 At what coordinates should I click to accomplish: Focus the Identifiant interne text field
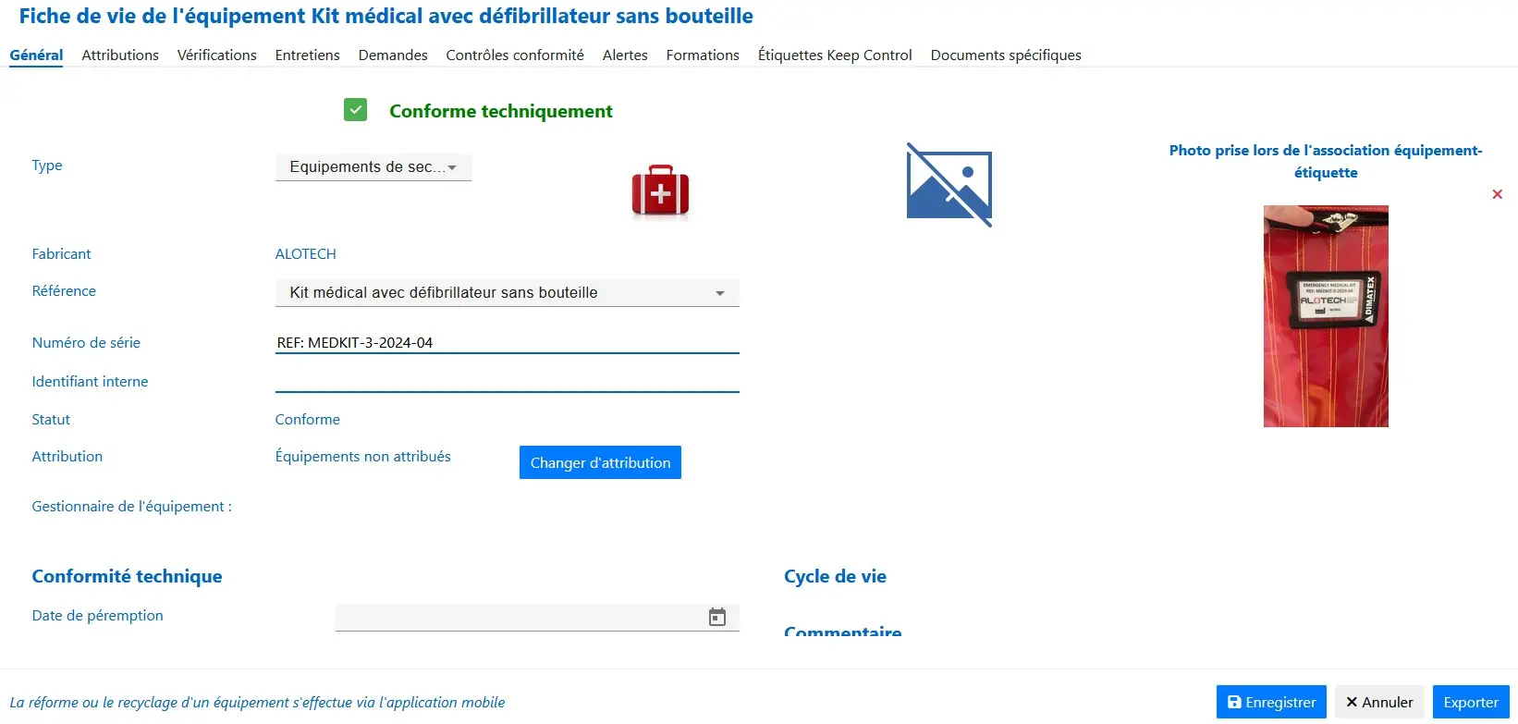[x=507, y=380]
